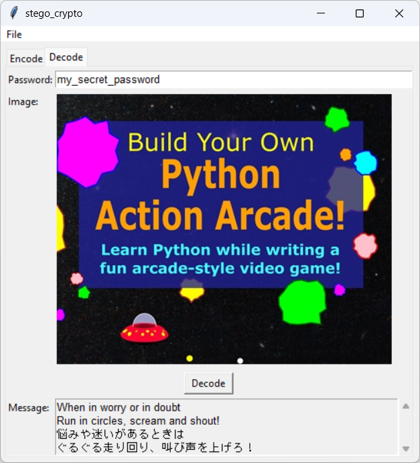Screen dimensions: 420x463
Task: Click the "Message:" label
Action: [29, 407]
